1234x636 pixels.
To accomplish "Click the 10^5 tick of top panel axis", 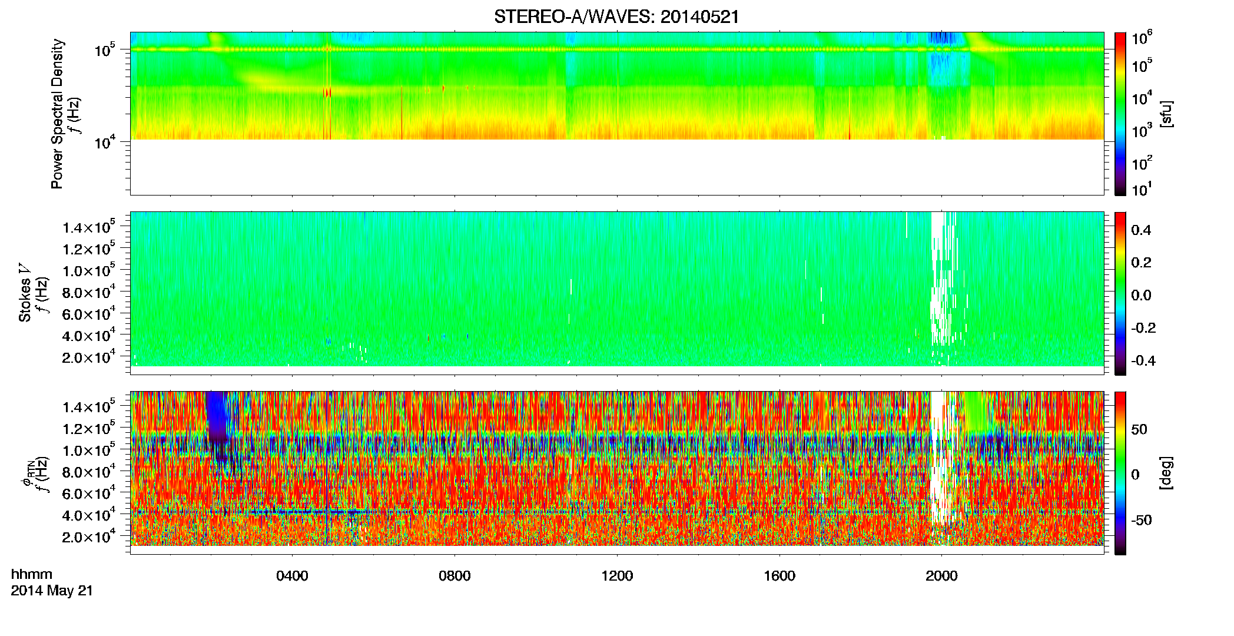I will tap(104, 50).
